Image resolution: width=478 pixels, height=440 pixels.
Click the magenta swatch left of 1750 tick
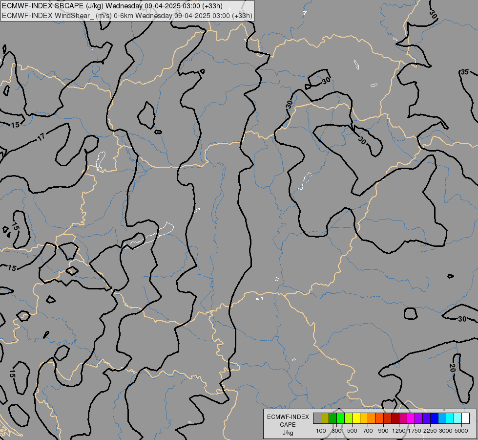click(411, 418)
